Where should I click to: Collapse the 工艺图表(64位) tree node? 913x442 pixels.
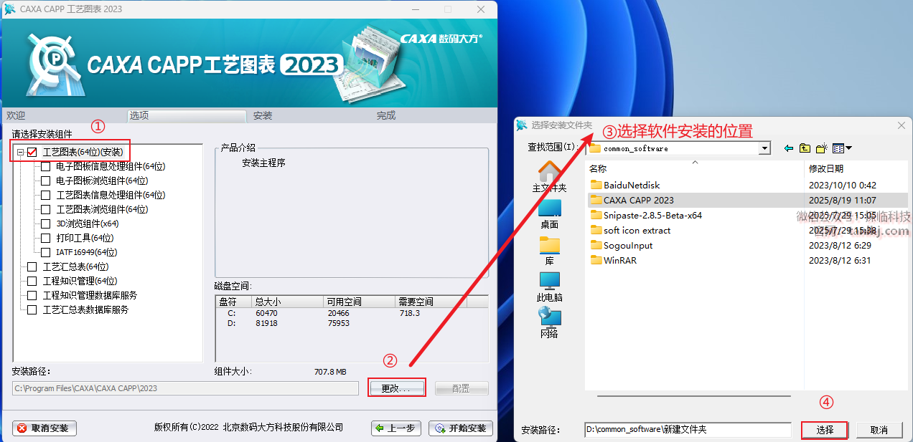[x=20, y=152]
